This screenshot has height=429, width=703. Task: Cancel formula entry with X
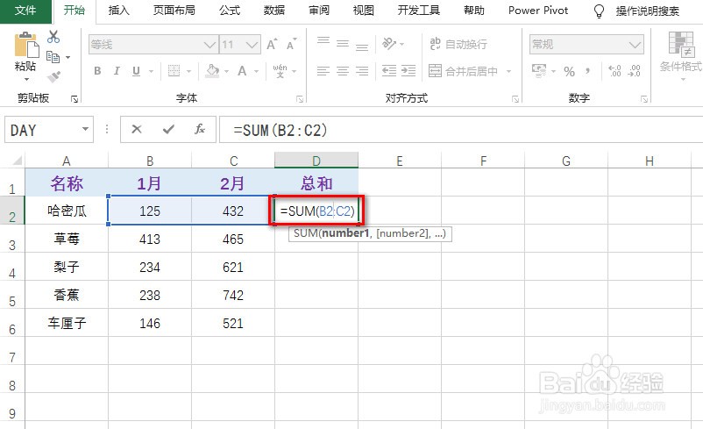[137, 129]
